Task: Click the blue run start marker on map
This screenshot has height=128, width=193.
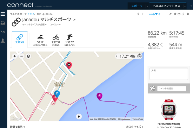Action: [57, 94]
